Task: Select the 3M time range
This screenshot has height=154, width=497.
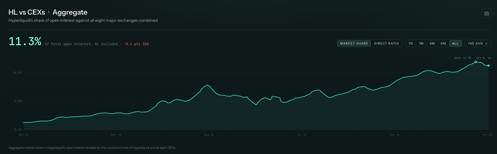Action: point(432,44)
